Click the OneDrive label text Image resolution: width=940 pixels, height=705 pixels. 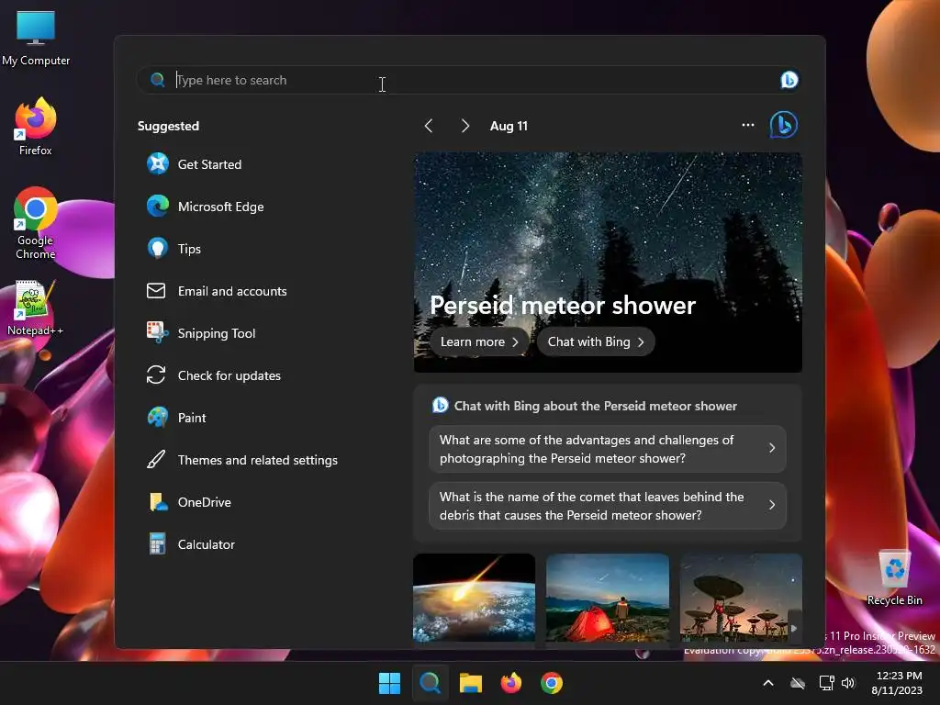tap(204, 502)
